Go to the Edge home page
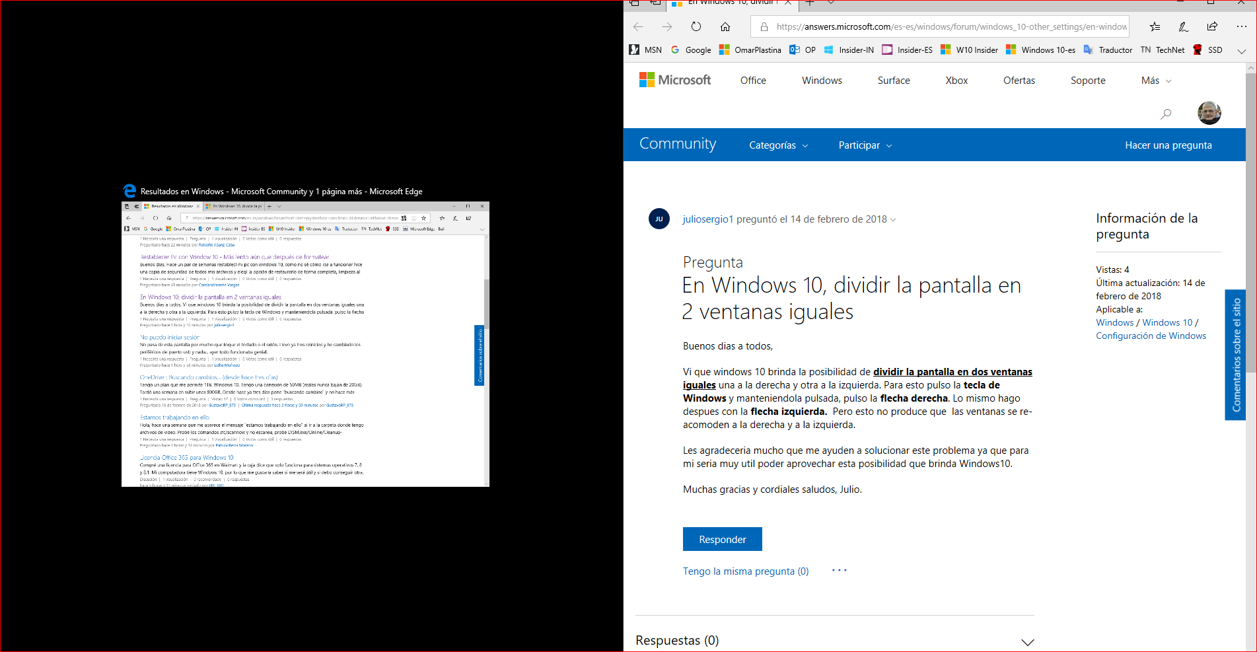The width and height of the screenshot is (1257, 652). pyautogui.click(x=725, y=27)
